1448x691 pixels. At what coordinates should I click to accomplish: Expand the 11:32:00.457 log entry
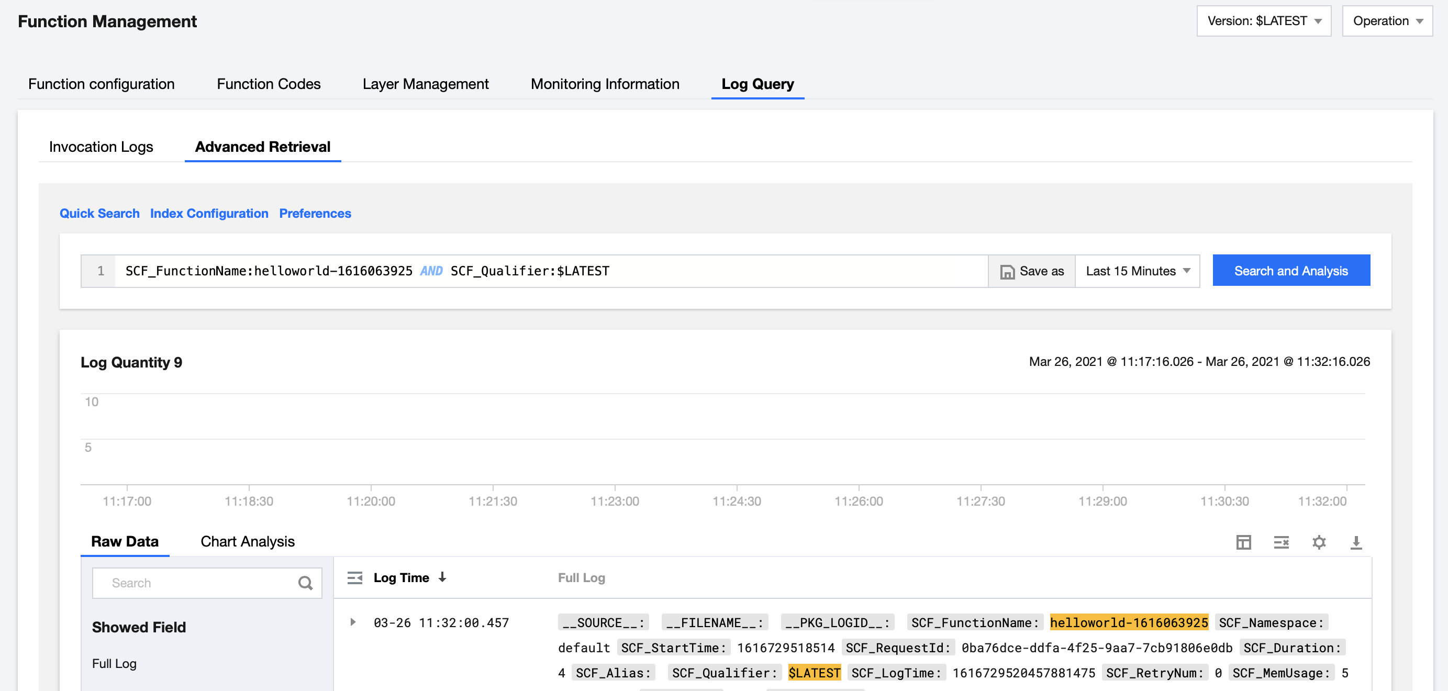353,622
